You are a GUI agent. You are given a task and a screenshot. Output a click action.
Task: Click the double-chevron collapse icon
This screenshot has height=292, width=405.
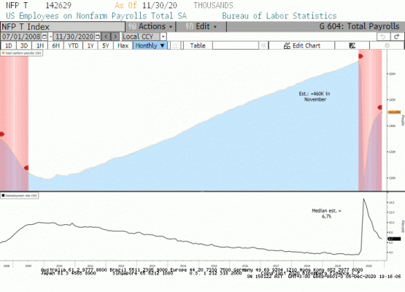(263, 46)
